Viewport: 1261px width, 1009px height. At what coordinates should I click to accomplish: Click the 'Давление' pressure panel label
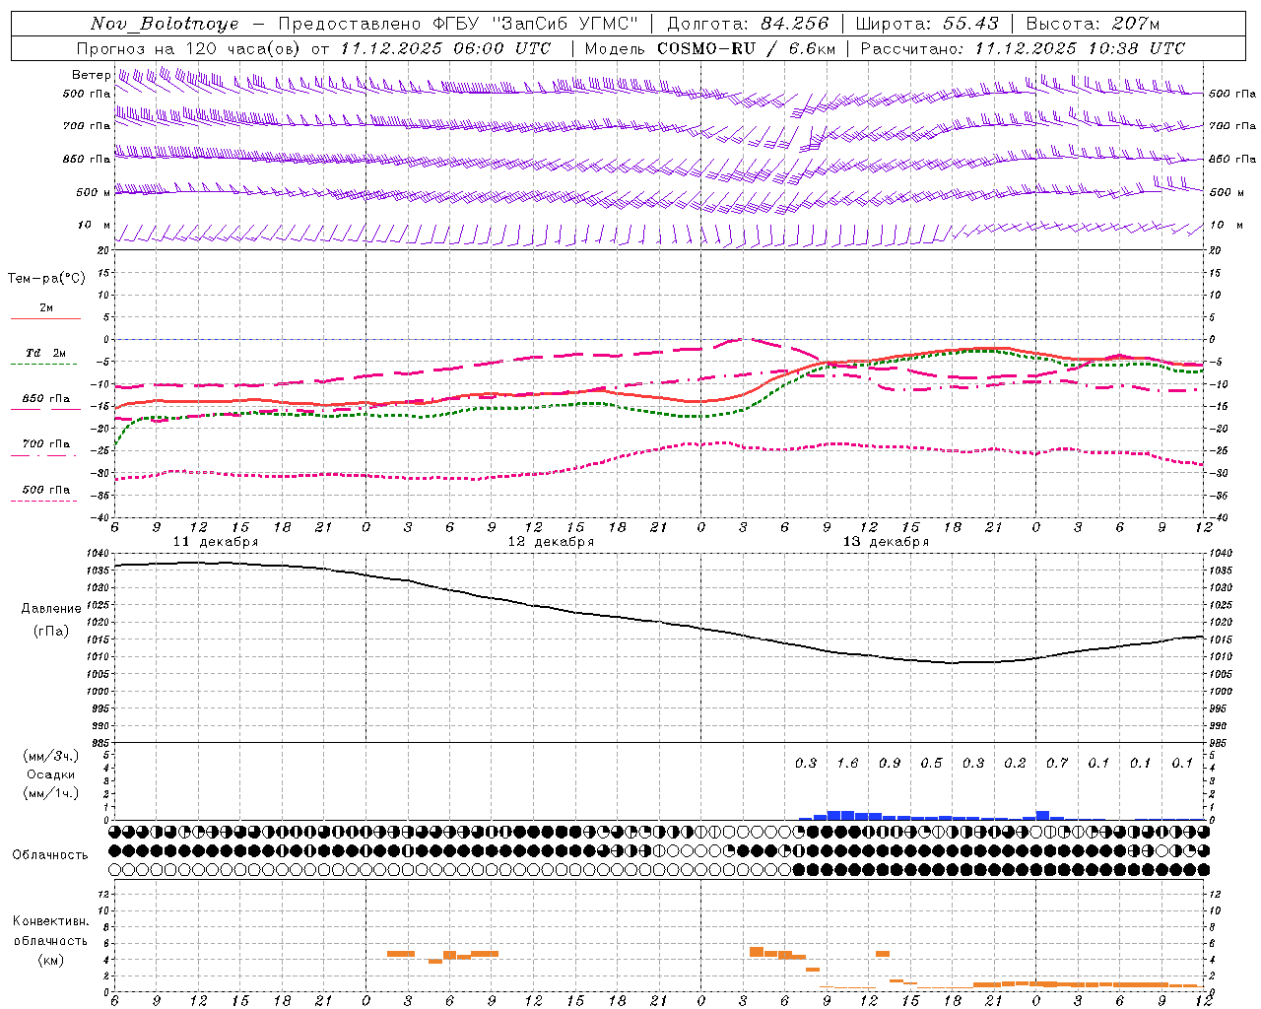[x=51, y=609]
